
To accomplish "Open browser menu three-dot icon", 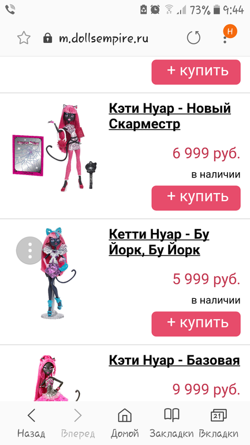I will pos(225,38).
